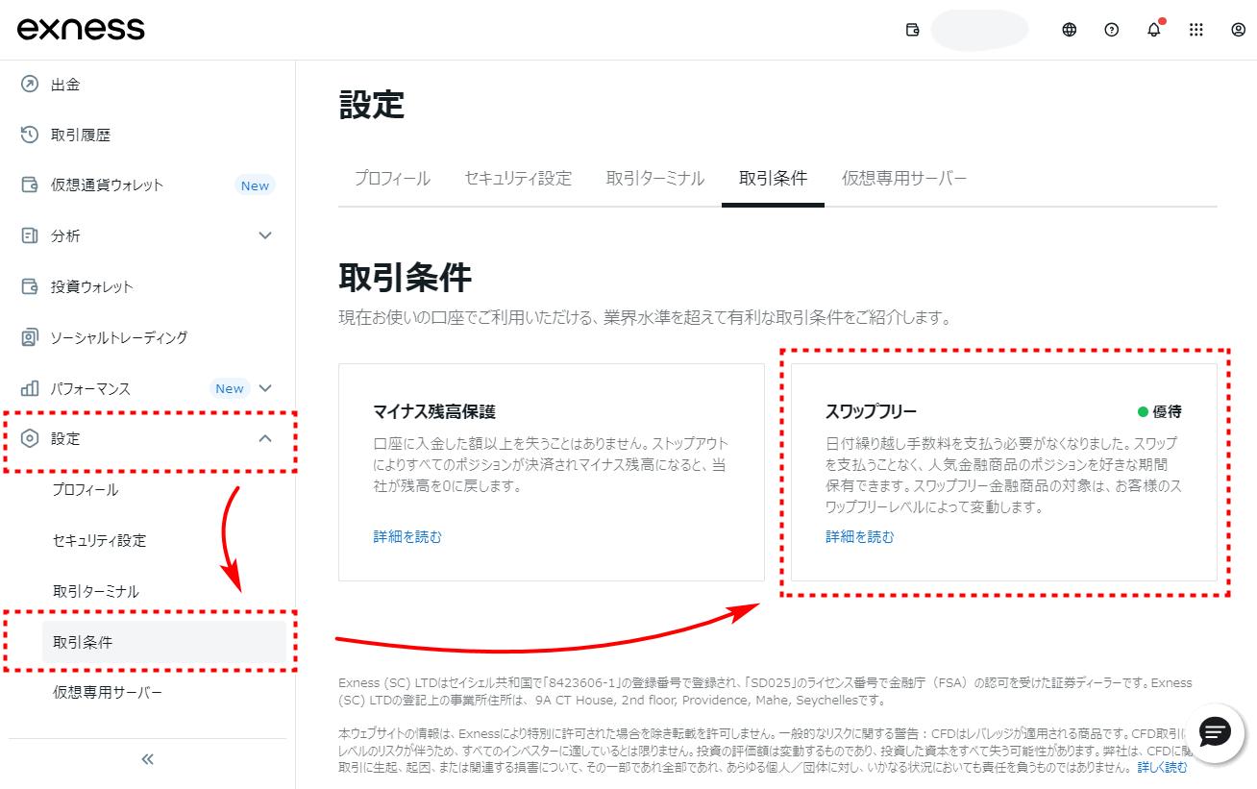Image resolution: width=1257 pixels, height=789 pixels.
Task: Click 詳細を読む under スワップフリー
Action: 860,537
